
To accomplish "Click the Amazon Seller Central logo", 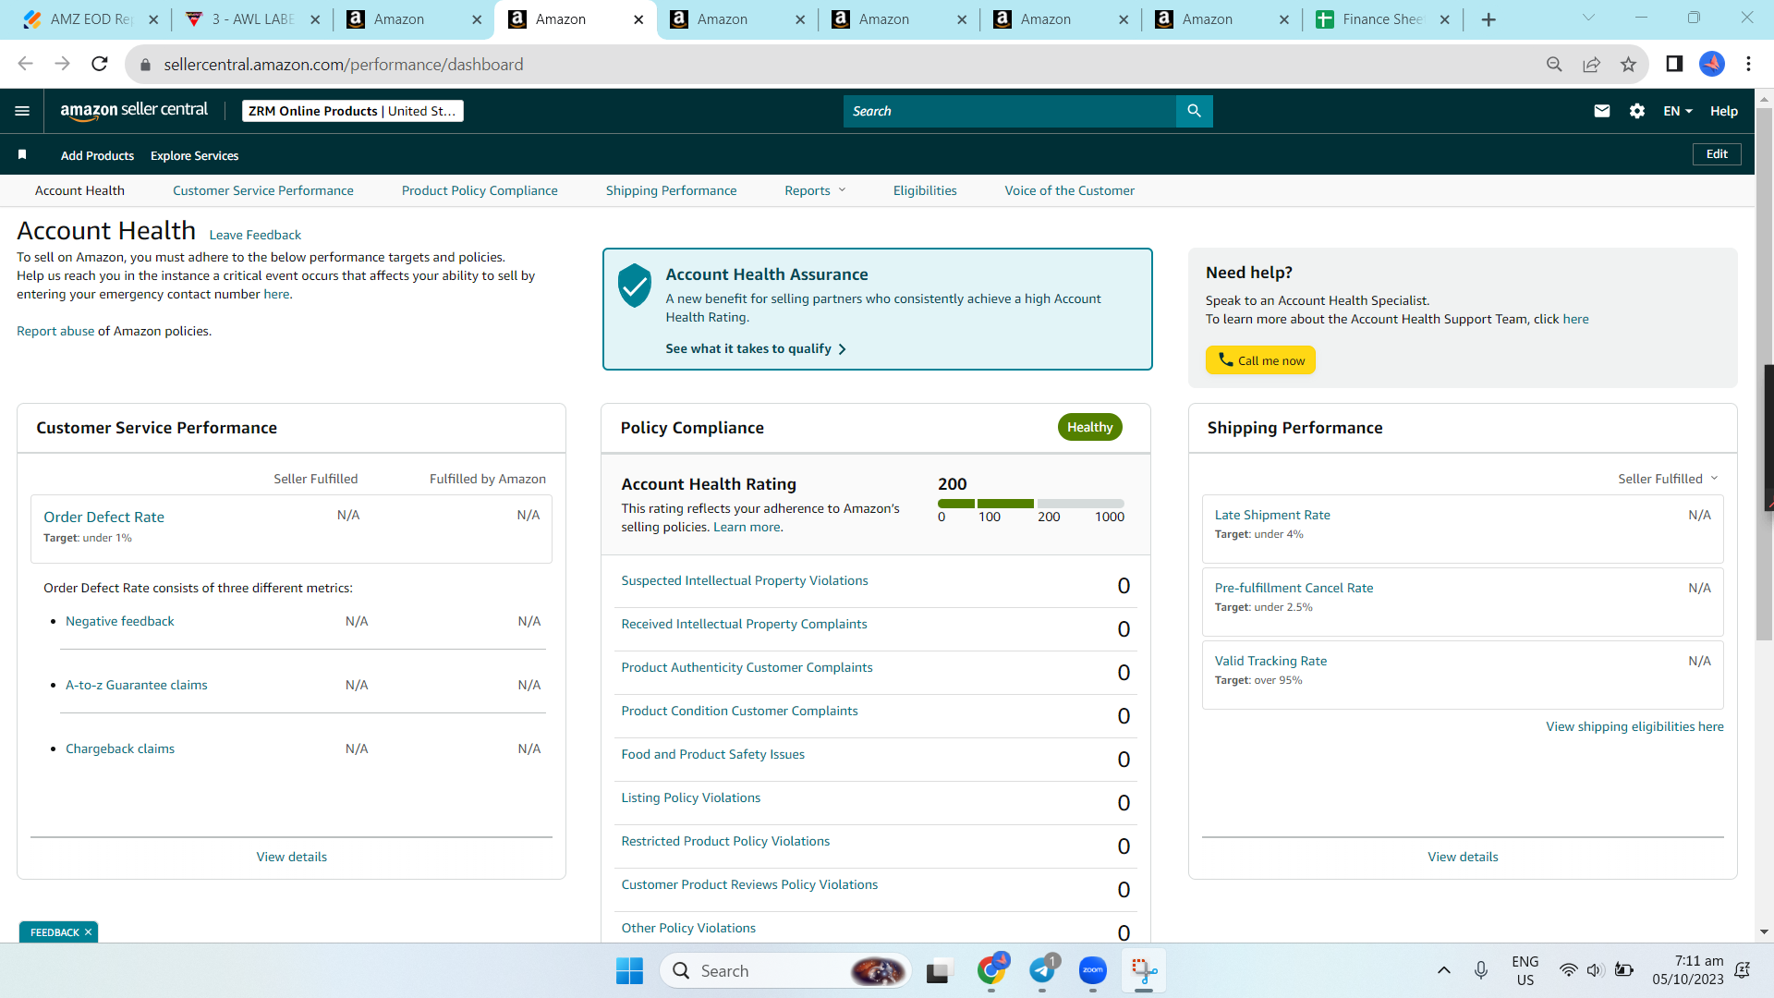I will pyautogui.click(x=134, y=111).
